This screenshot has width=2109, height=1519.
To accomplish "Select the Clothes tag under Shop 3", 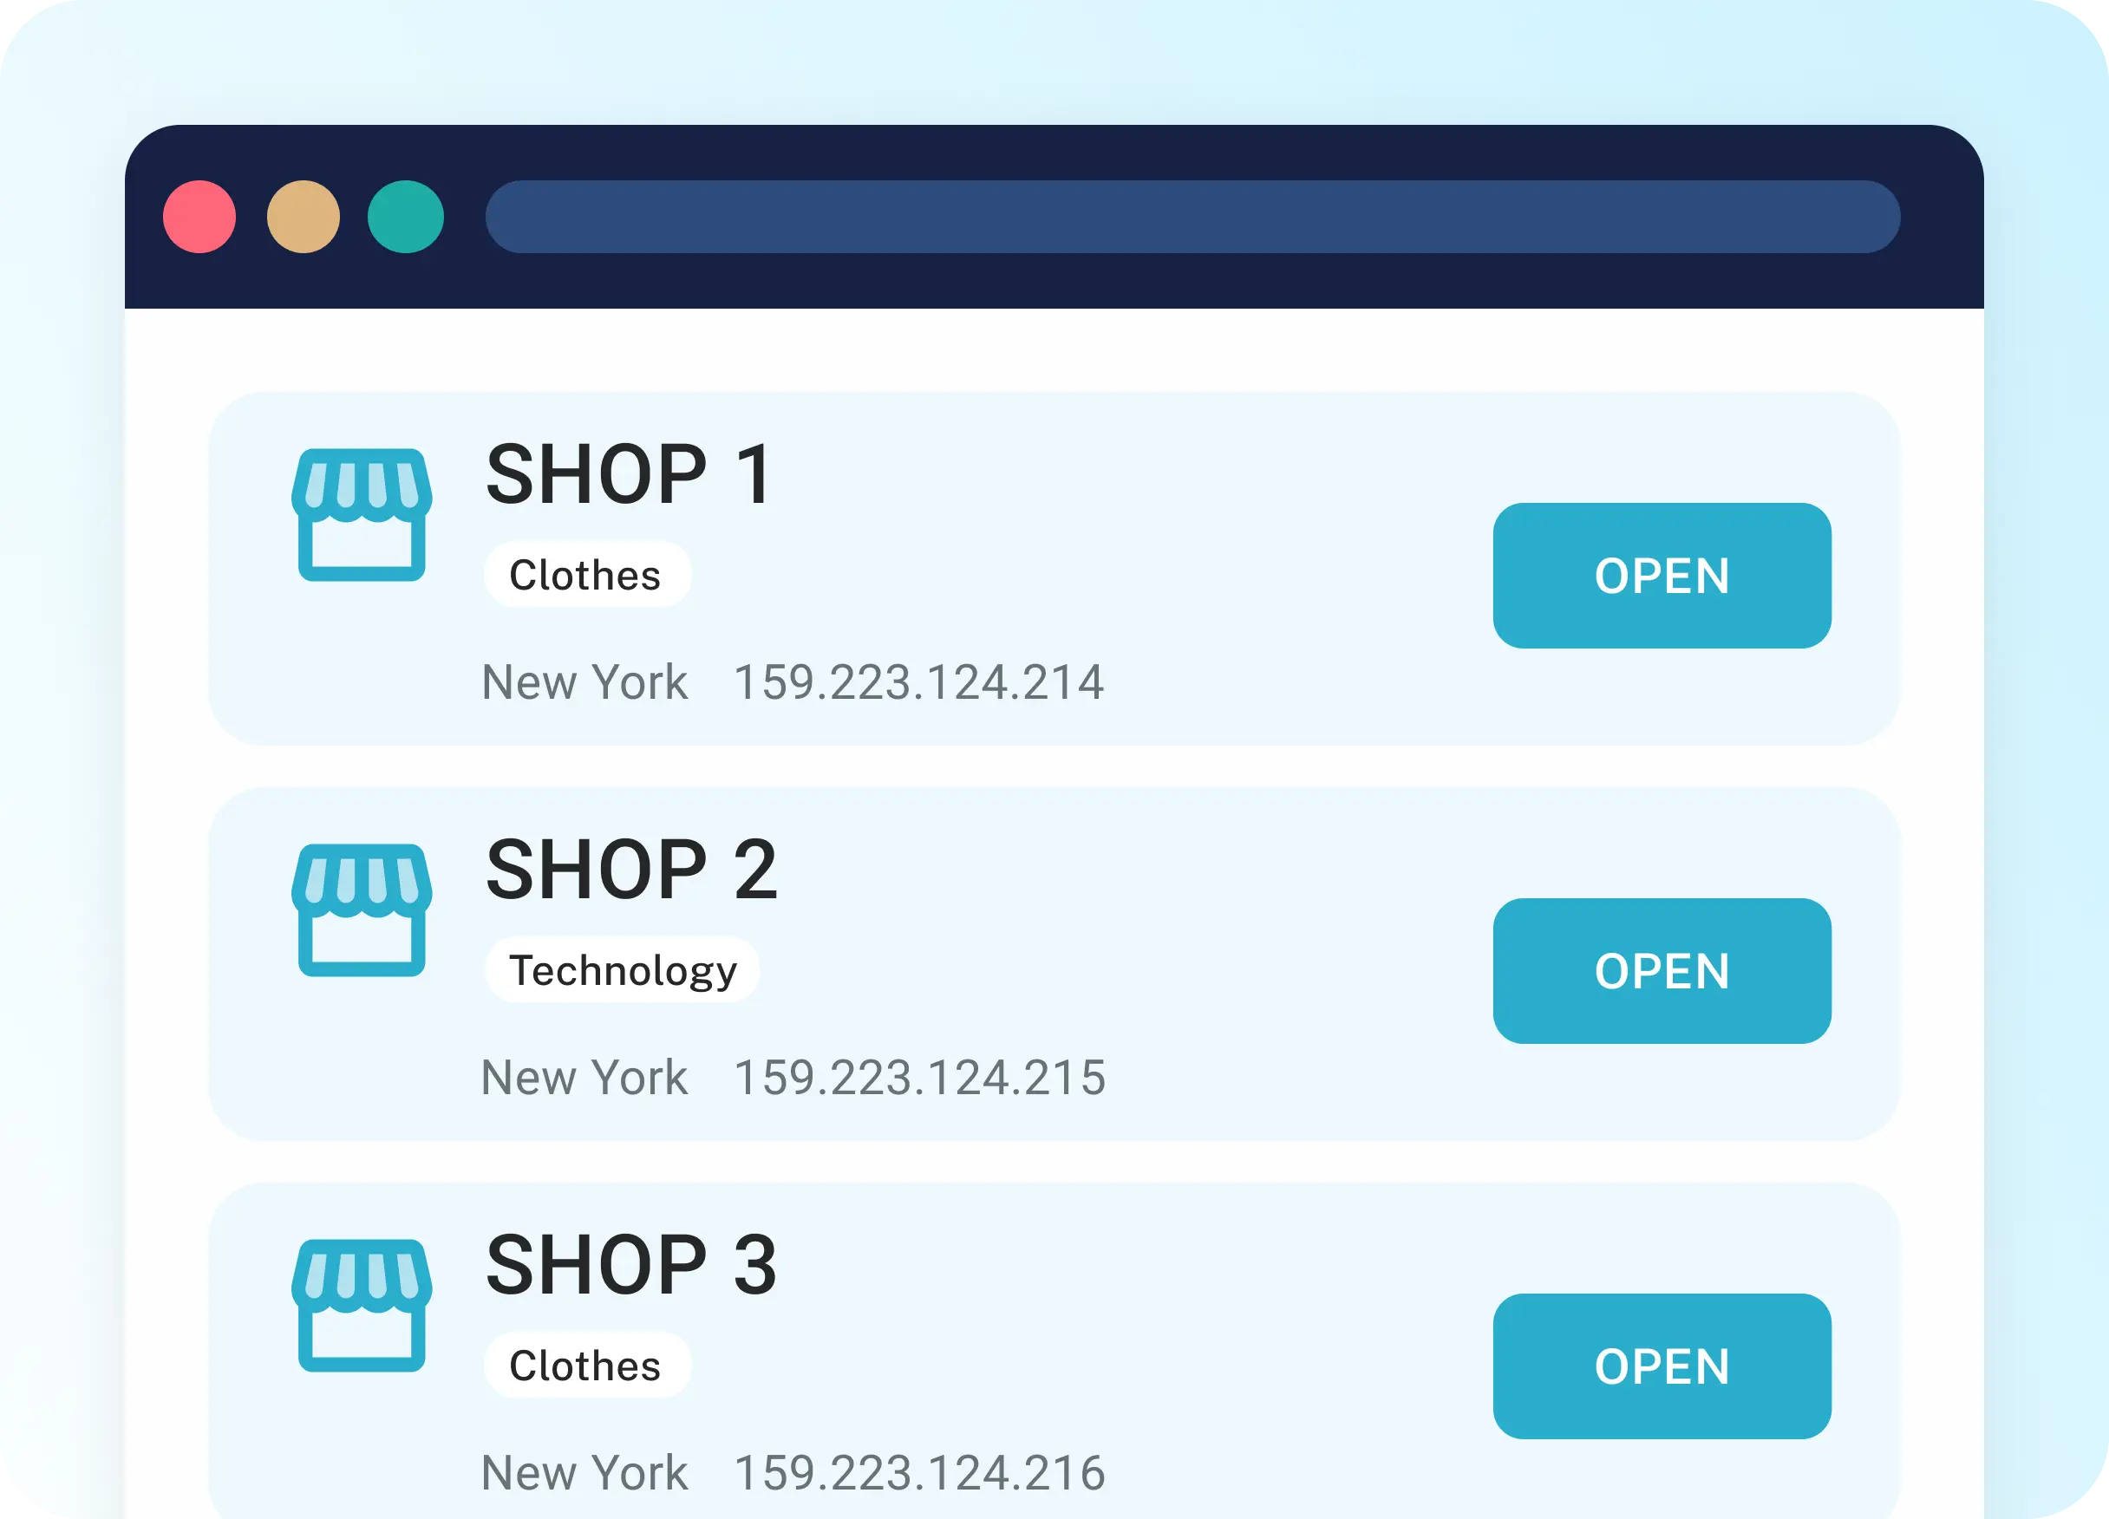I will coord(587,1365).
